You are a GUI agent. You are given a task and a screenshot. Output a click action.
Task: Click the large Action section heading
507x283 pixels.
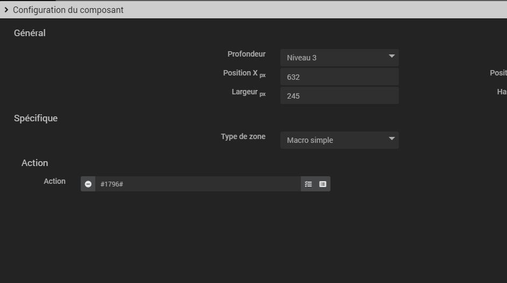34,163
